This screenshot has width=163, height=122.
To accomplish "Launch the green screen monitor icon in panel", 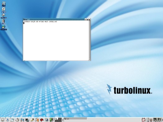I will [x=52, y=120].
